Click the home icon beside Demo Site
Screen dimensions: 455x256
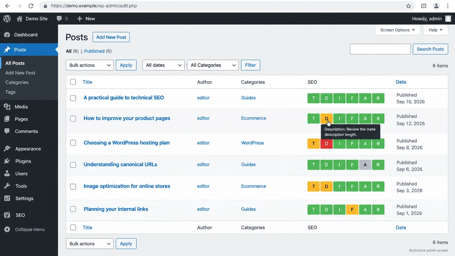pyautogui.click(x=19, y=18)
